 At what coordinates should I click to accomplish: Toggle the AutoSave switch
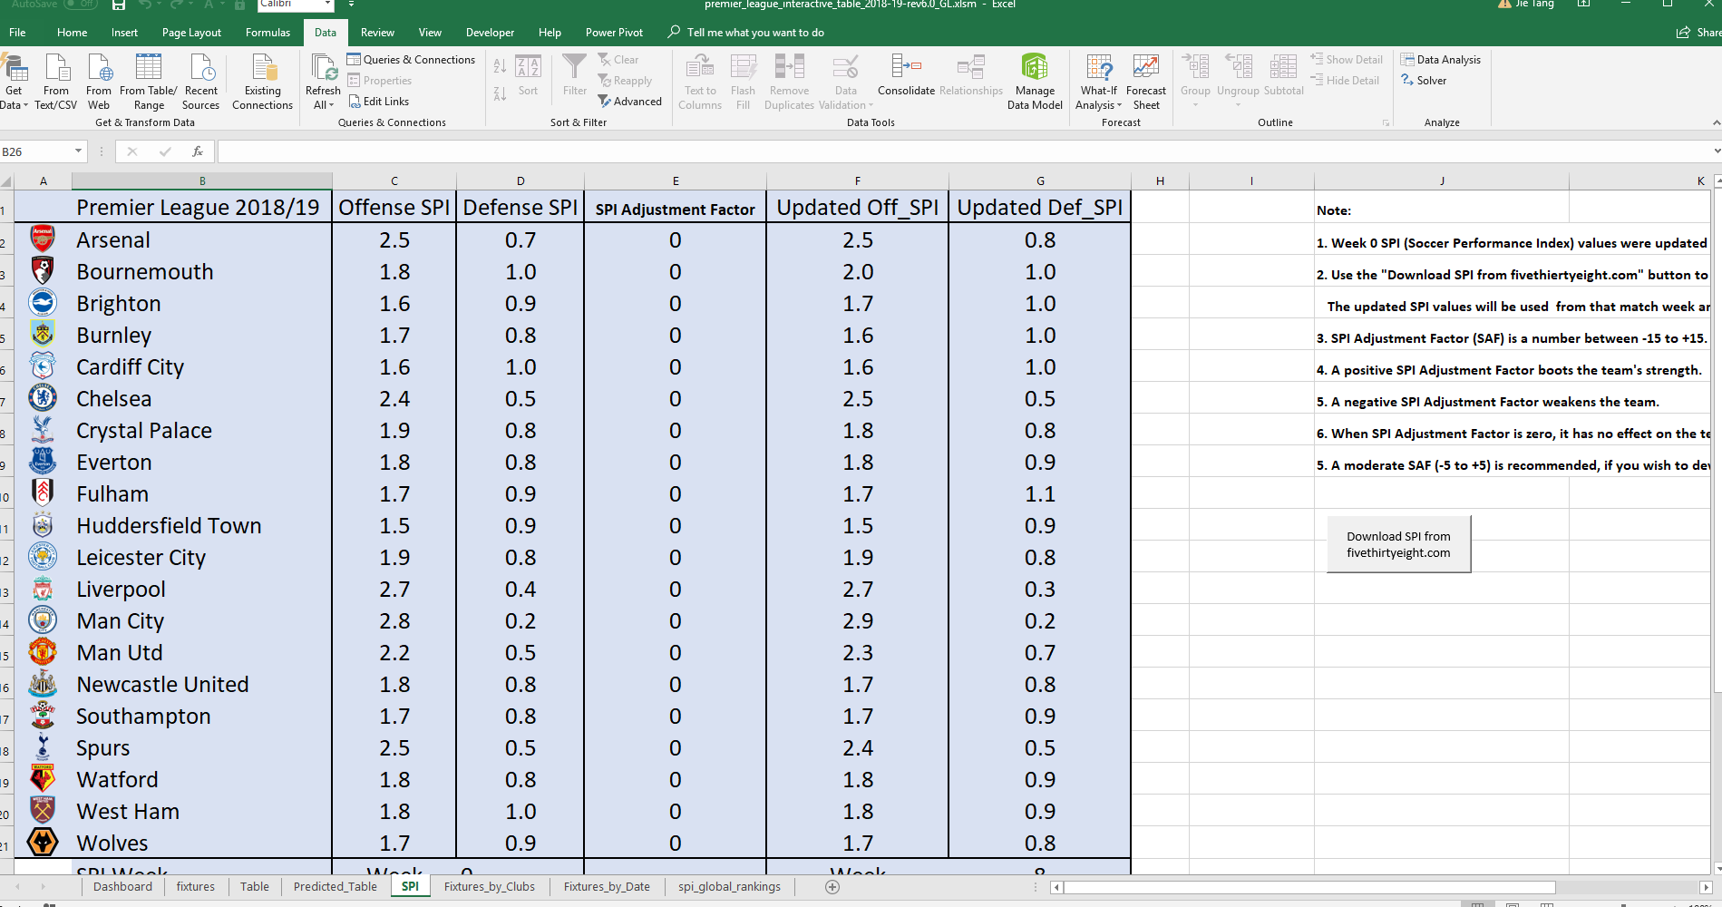click(x=81, y=5)
